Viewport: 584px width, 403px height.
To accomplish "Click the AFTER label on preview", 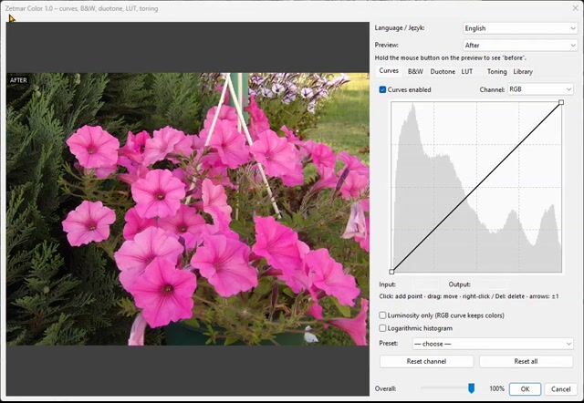I will 18,80.
